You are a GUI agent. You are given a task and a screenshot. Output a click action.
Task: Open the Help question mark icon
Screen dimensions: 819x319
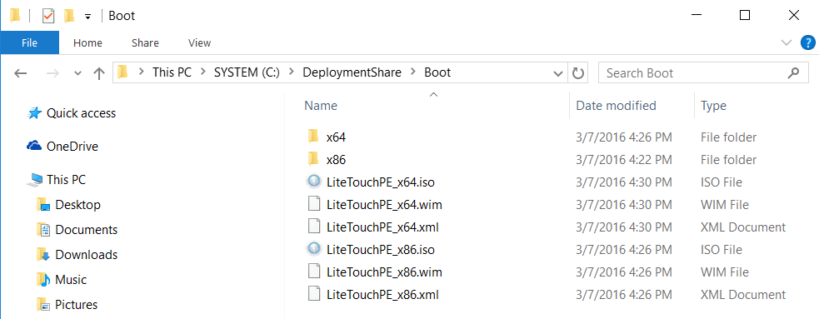point(808,42)
